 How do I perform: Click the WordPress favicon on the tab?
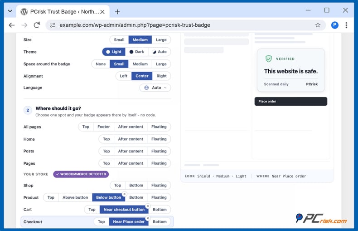click(24, 12)
